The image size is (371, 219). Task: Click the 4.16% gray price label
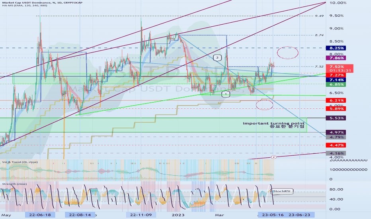[x=336, y=153]
